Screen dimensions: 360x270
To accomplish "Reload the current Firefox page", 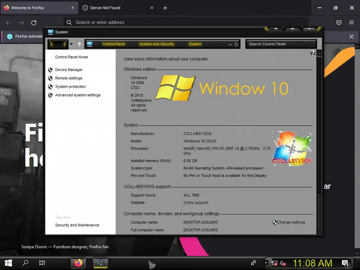I will [x=34, y=23].
